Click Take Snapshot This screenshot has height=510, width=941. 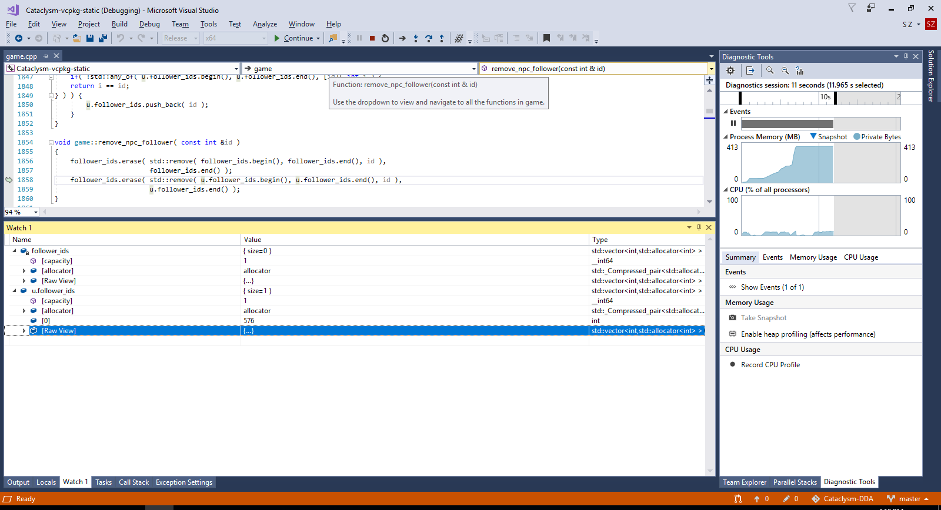click(763, 318)
